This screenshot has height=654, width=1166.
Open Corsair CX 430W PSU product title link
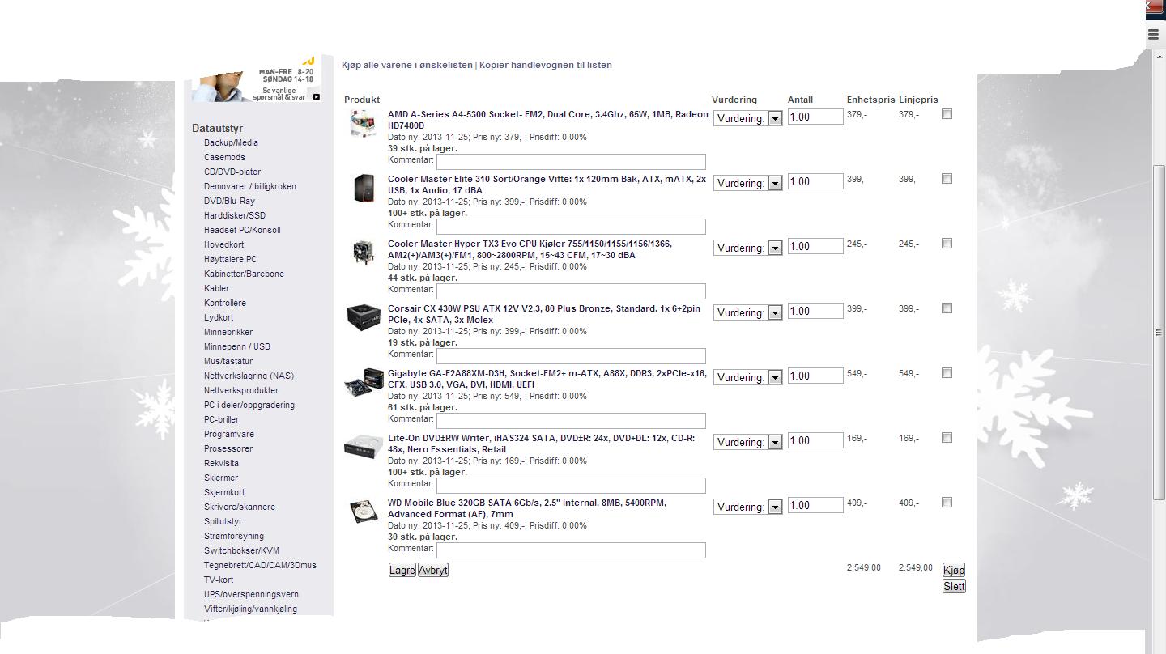[x=544, y=314]
